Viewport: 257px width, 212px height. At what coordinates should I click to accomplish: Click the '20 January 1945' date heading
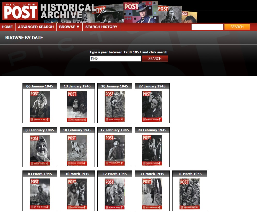pos(115,86)
